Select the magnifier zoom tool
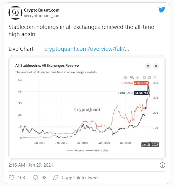 tap(132, 77)
